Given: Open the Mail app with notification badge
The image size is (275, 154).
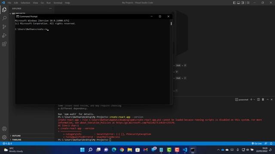Looking at the screenshot, I should tap(154, 149).
